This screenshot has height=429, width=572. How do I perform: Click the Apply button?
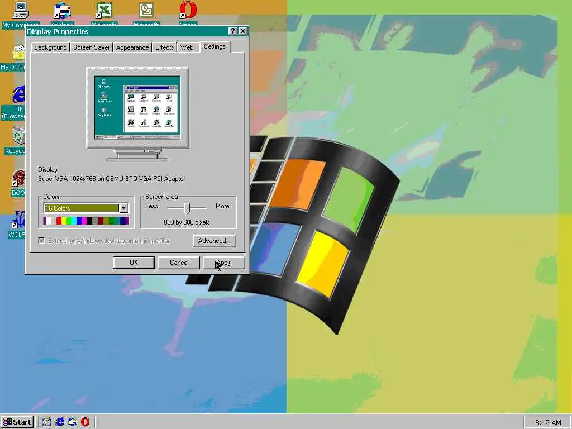[224, 263]
